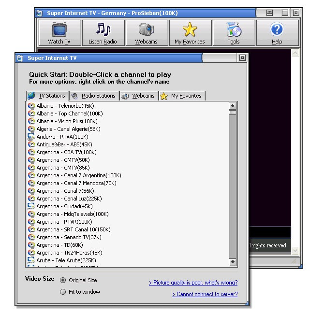Open Help from the main toolbar
Viewport: 310px width, 314px height.
point(277,33)
